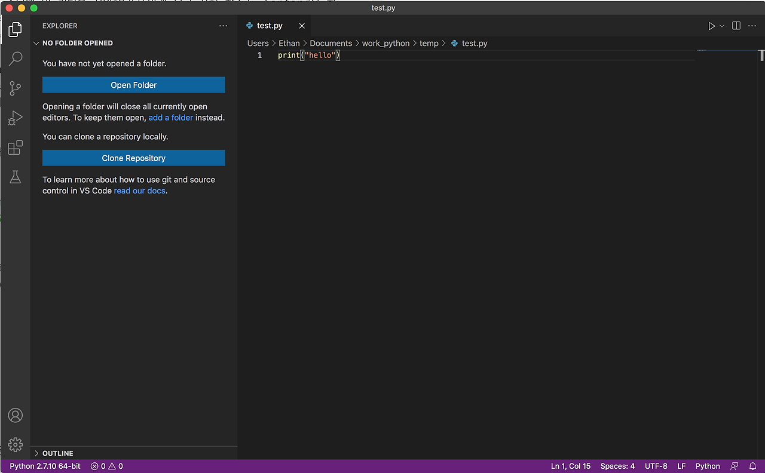Open the Manage settings gear
The image size is (765, 473).
pos(15,444)
